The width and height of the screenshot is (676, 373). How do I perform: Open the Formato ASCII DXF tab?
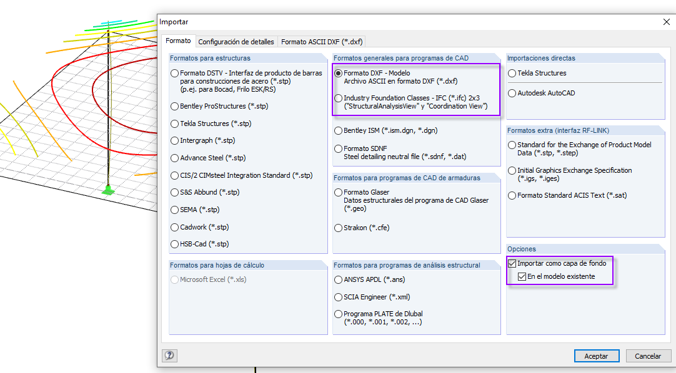pyautogui.click(x=321, y=42)
